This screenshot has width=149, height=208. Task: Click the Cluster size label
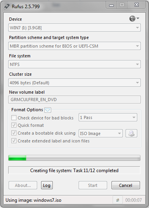pos(20,74)
